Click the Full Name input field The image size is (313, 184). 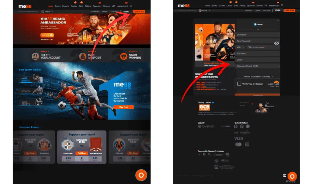(257, 54)
